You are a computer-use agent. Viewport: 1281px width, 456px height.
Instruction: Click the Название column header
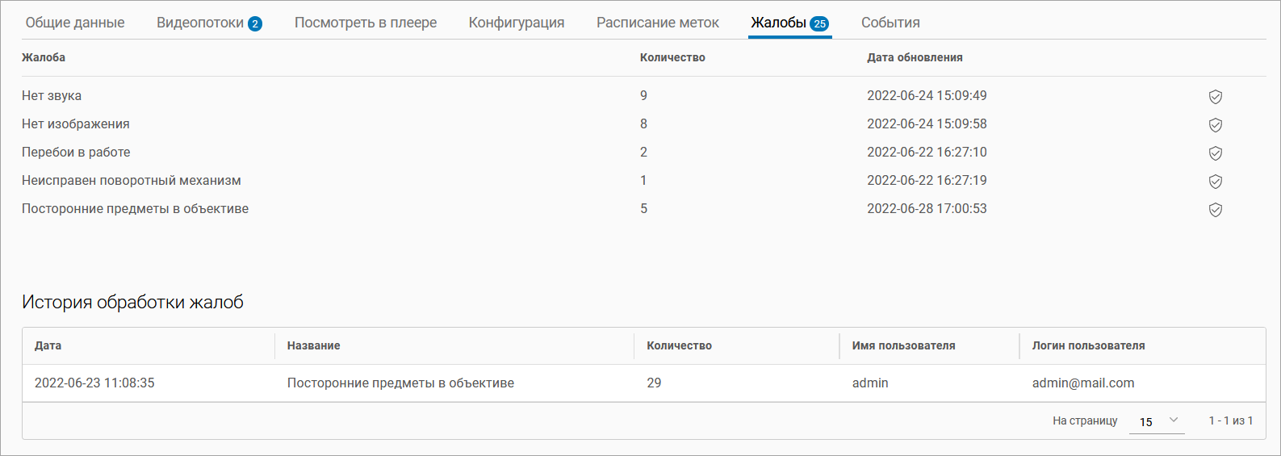[x=314, y=345]
